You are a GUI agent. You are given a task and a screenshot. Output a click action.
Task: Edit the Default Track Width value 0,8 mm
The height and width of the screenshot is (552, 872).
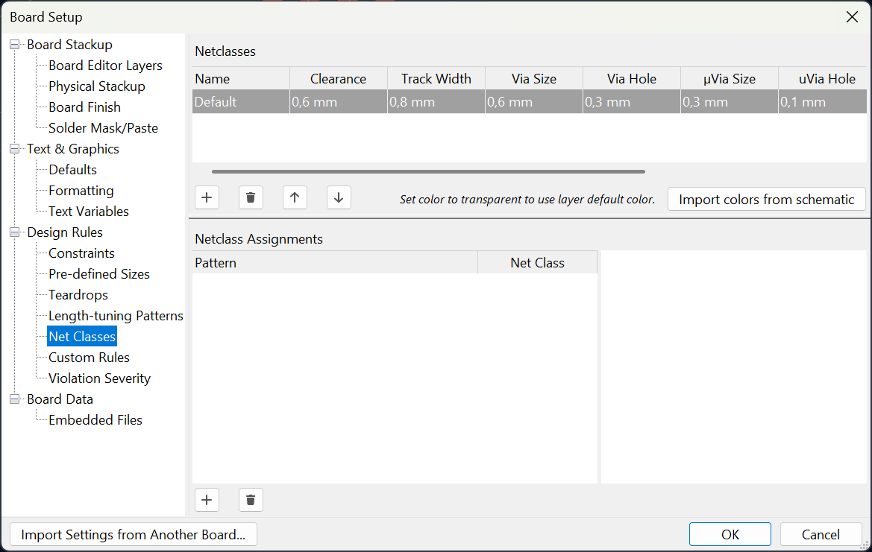[x=436, y=102]
